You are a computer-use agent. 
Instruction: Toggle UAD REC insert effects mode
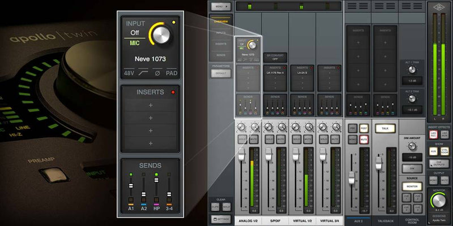(433, 134)
